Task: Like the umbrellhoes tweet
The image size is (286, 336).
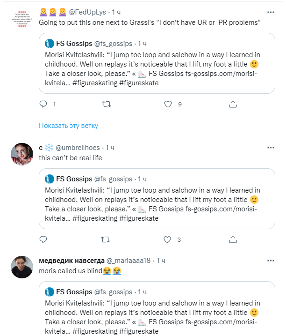Action: click(x=168, y=239)
